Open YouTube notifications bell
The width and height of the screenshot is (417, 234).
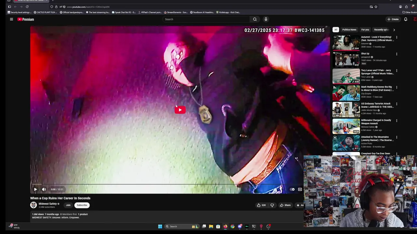[406, 19]
